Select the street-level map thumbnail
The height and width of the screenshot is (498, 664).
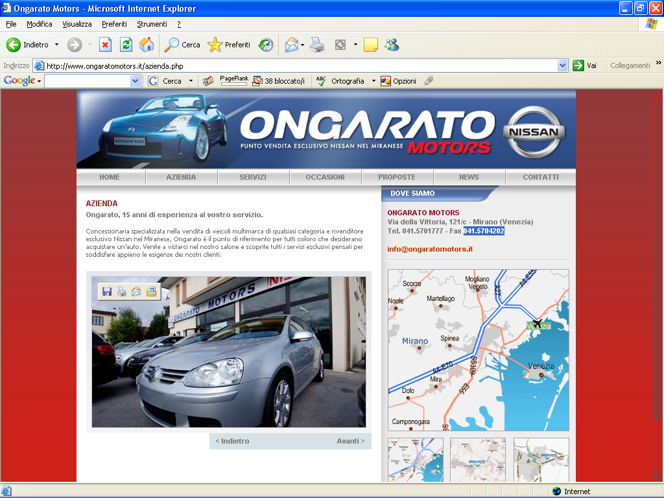[x=541, y=460]
